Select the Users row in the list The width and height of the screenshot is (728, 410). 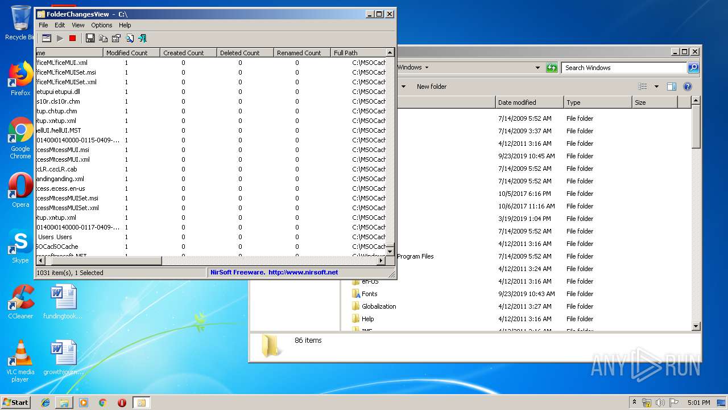[210, 237]
